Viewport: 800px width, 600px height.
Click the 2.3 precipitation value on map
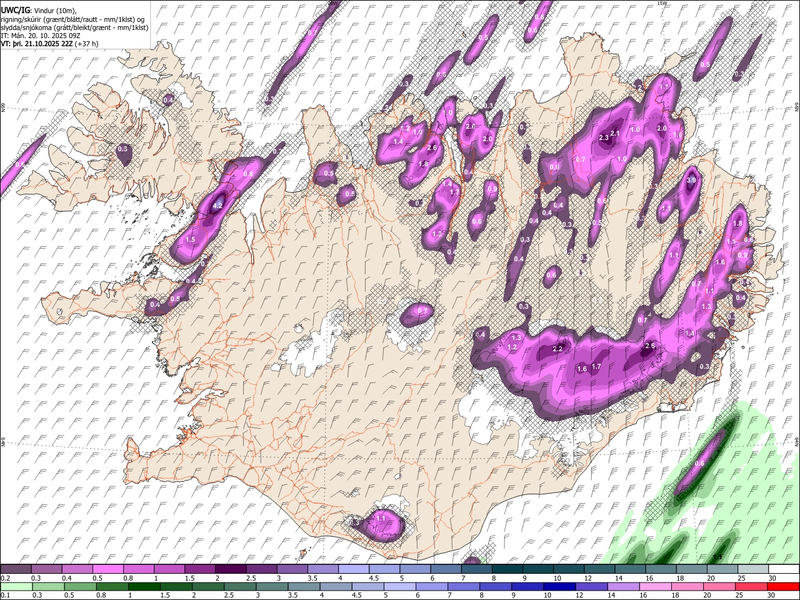604,137
